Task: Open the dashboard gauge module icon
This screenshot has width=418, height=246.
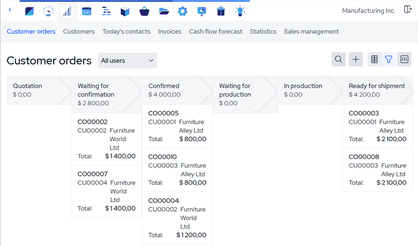Action: (48, 11)
